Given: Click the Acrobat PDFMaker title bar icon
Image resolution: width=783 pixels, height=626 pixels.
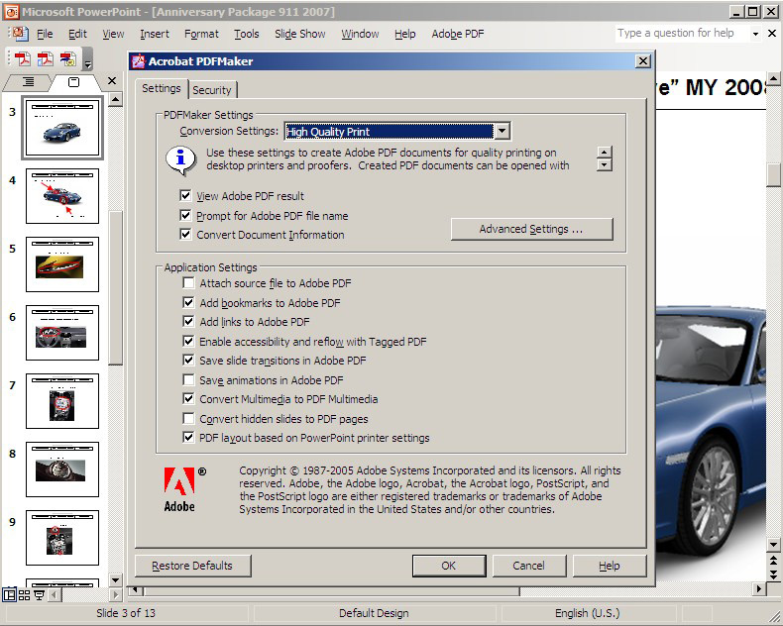Looking at the screenshot, I should coord(138,61).
